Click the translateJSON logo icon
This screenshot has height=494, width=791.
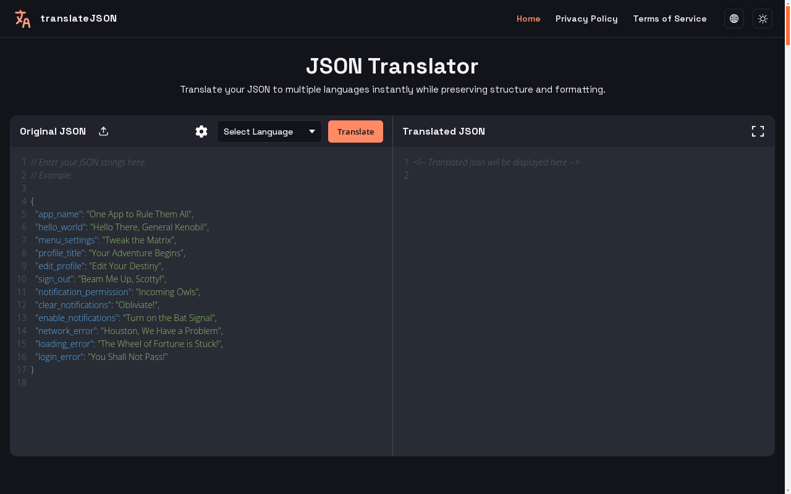[x=22, y=19]
